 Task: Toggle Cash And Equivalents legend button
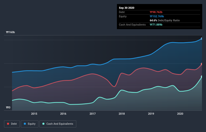(x=58, y=124)
